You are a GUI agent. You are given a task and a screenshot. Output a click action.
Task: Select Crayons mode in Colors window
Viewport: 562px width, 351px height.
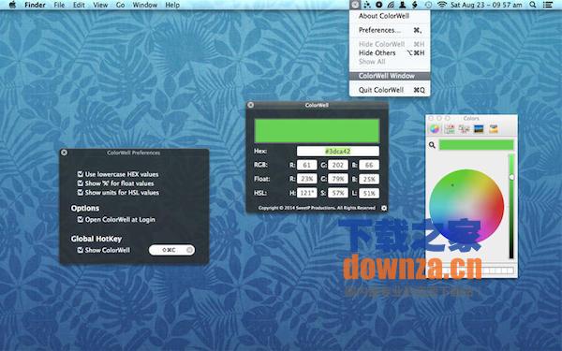[x=494, y=129]
